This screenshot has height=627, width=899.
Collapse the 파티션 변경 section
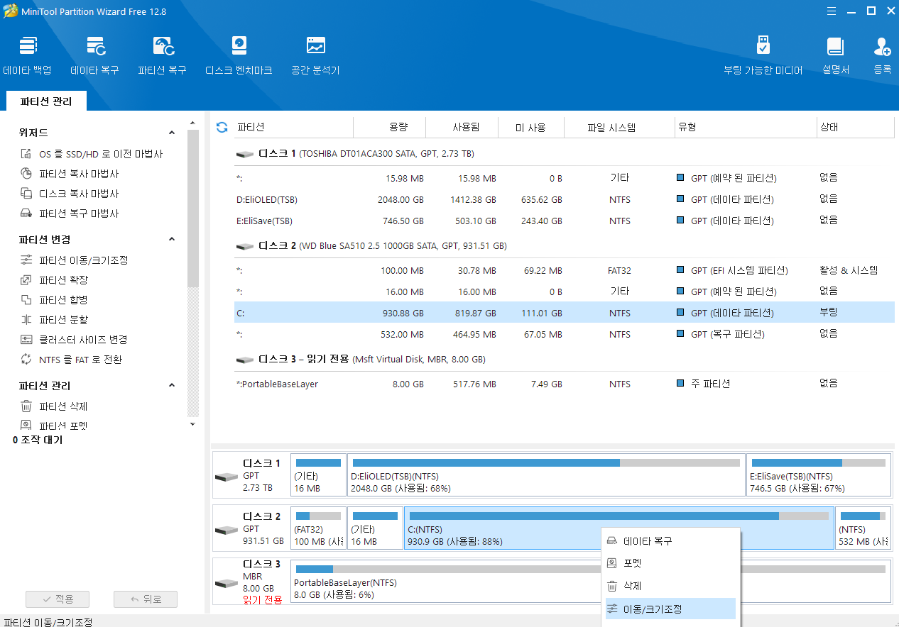[x=171, y=239]
